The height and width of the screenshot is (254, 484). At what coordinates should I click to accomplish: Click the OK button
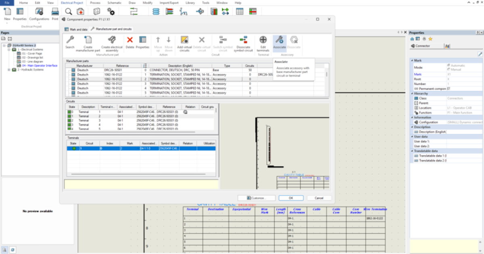(x=291, y=198)
